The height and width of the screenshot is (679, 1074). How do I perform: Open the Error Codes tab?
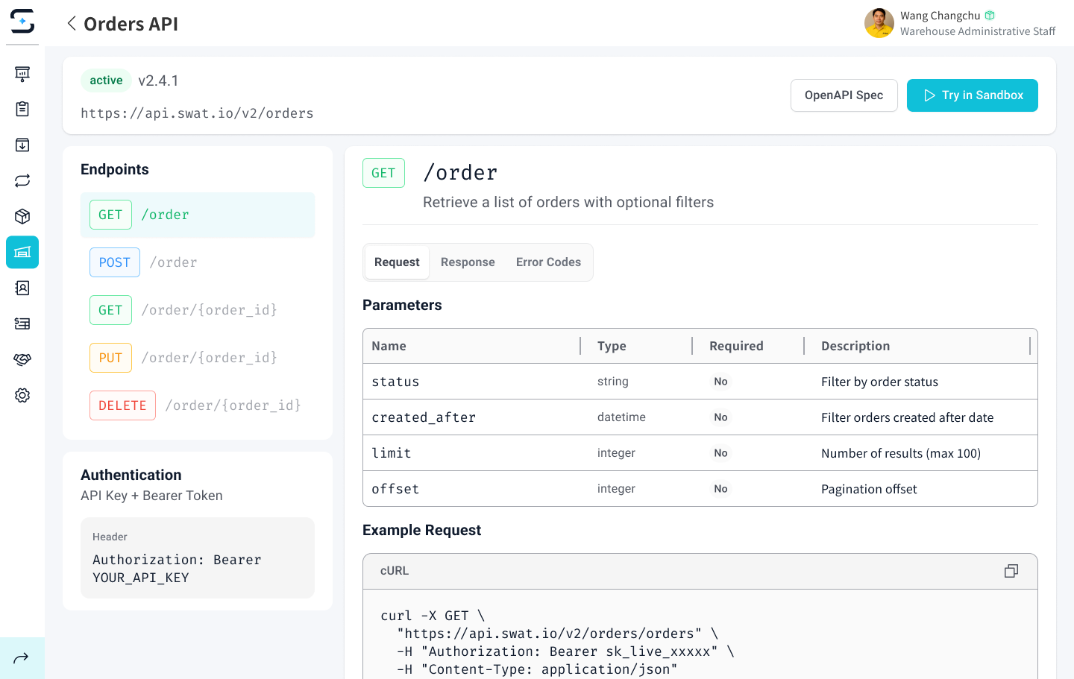(548, 262)
